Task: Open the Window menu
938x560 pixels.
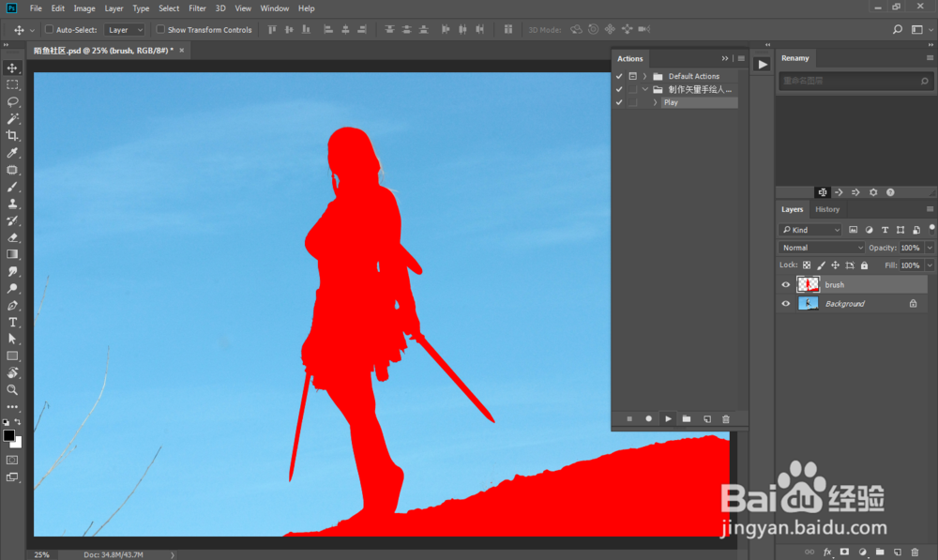Action: click(275, 8)
